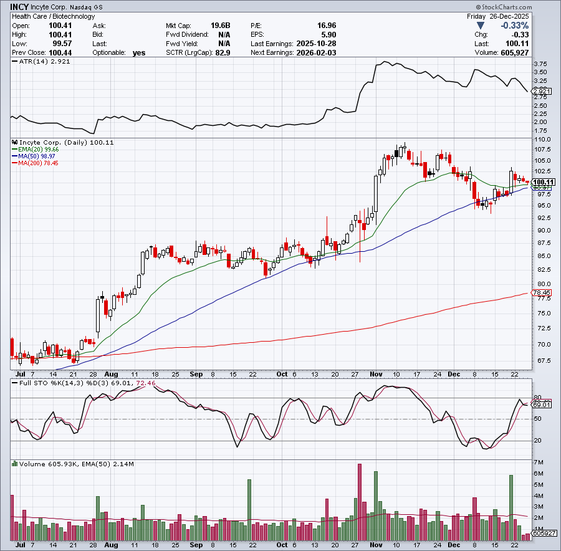
Task: Click the green EMA(20) legend line swatch
Action: 15,149
